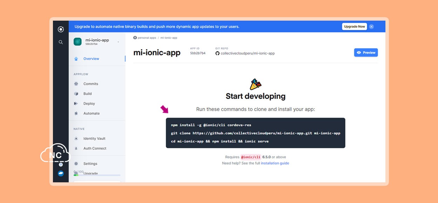The image size is (438, 203).
Task: Click the Preview button
Action: [366, 52]
